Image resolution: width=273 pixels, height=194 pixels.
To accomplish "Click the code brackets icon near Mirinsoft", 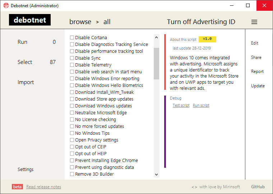I will coord(194,187).
